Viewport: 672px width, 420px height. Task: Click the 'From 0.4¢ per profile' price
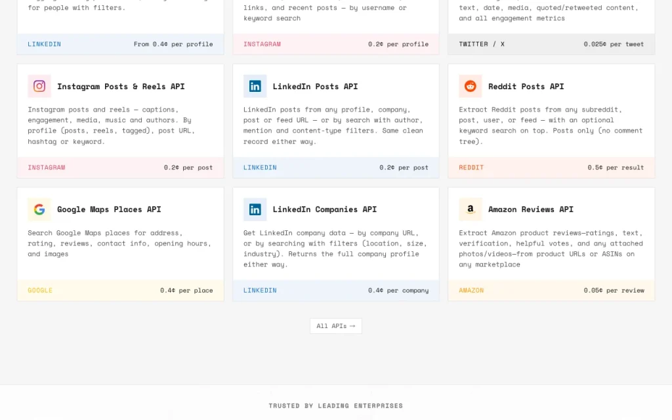coord(173,44)
